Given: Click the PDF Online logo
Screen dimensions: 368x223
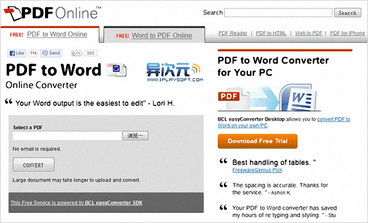Looking at the screenshot, I should coord(53,13).
